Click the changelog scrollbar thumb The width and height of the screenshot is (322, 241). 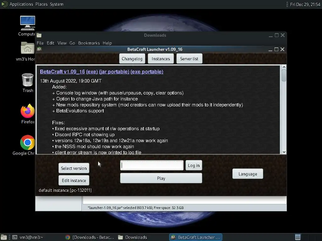(284, 75)
